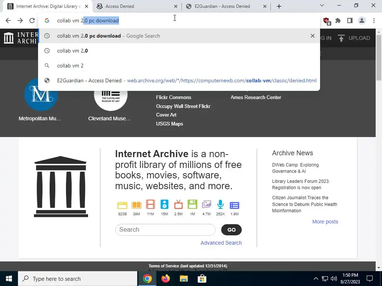This screenshot has height=286, width=382.
Task: Click the page vertical scrollbar thumb
Action: pos(379,58)
